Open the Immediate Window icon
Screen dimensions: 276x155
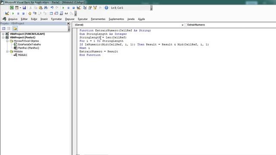pyautogui.click(x=56, y=13)
